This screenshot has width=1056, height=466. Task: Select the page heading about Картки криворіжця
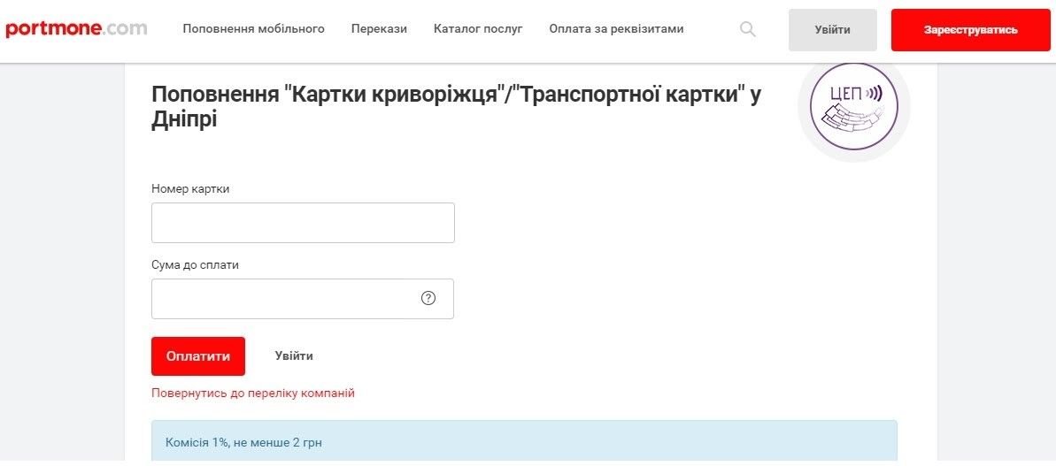457,107
